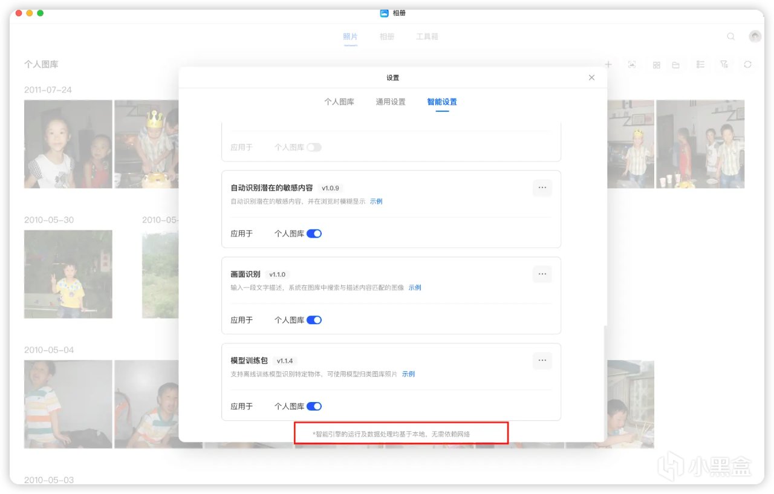Click the 个人图库 library heading in album window
Image resolution: width=774 pixels, height=494 pixels.
pos(41,64)
